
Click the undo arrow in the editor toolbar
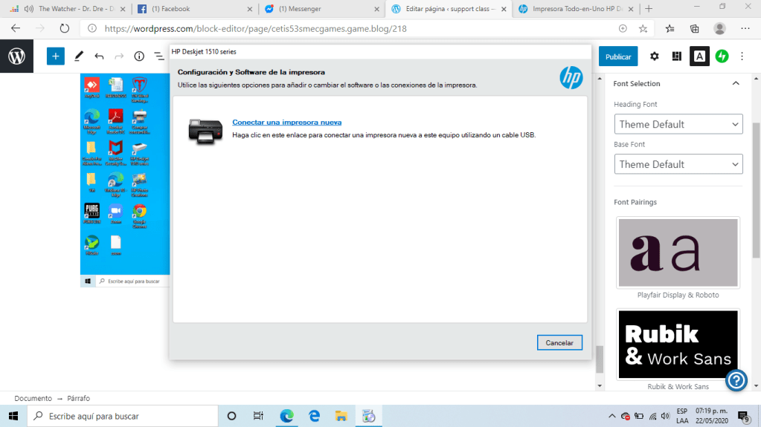(99, 56)
